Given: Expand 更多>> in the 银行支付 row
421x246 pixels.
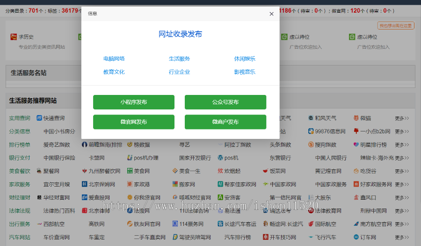Looking at the screenshot, I should (402, 158).
